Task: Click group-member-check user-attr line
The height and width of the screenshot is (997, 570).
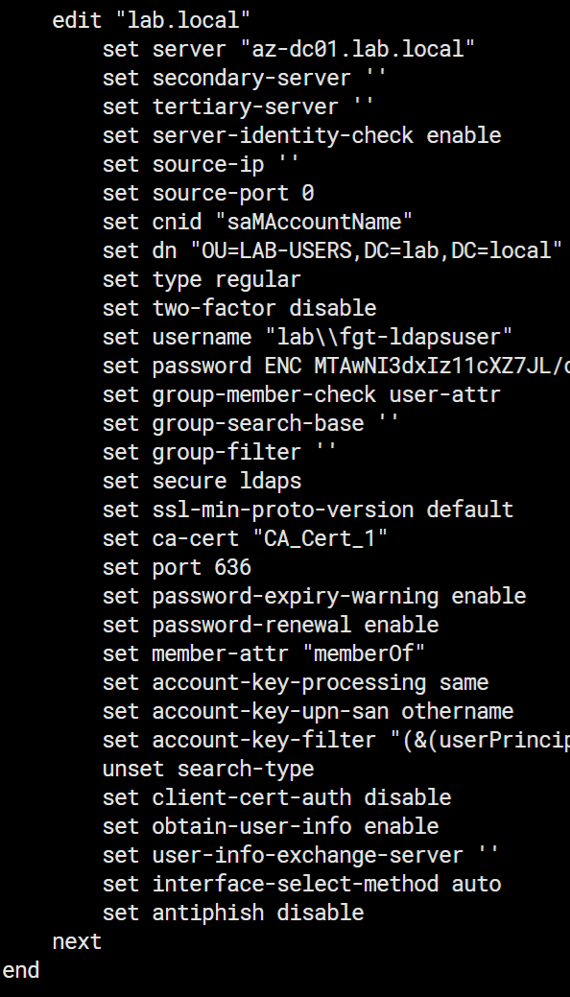Action: coord(301,394)
